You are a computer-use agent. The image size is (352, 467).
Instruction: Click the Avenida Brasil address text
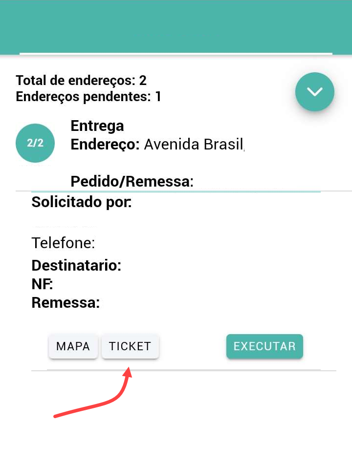pos(194,145)
